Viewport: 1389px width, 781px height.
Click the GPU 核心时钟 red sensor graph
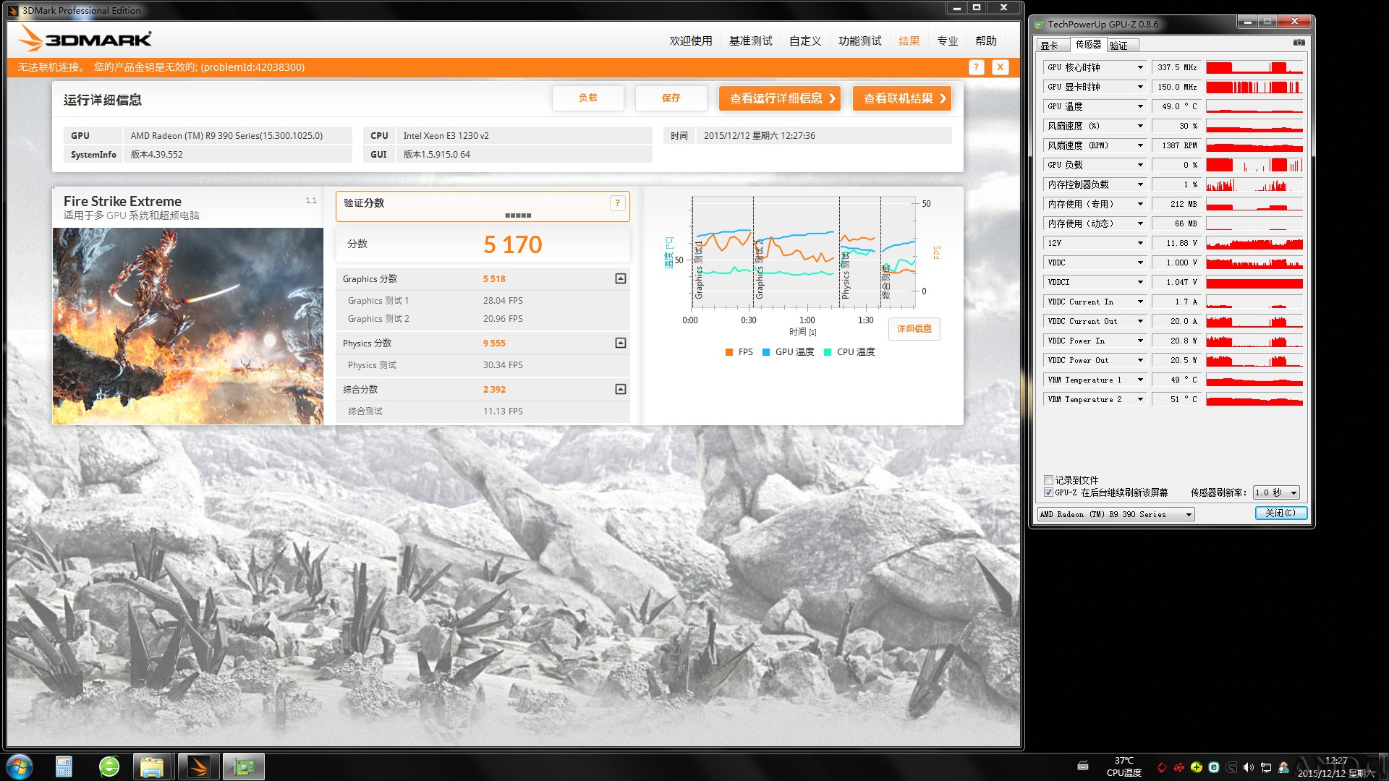(1254, 67)
